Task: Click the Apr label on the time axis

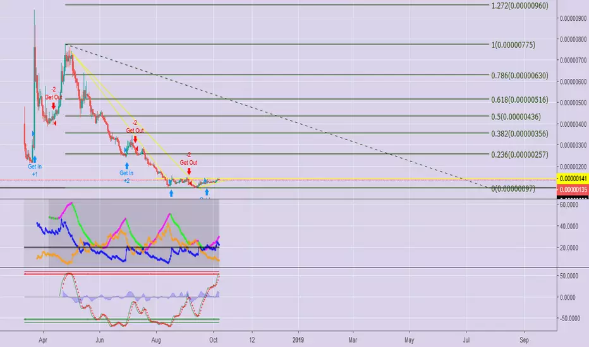Action: [x=43, y=340]
